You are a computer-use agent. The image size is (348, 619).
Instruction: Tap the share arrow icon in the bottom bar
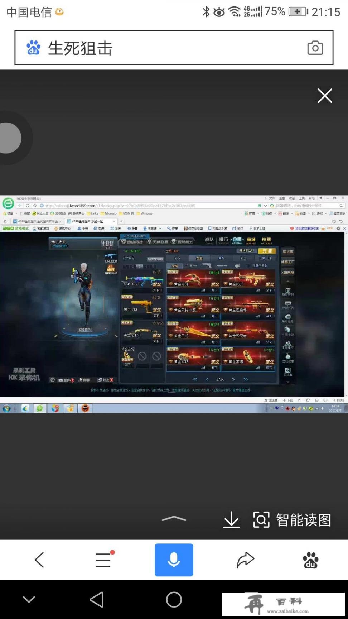[x=245, y=560]
